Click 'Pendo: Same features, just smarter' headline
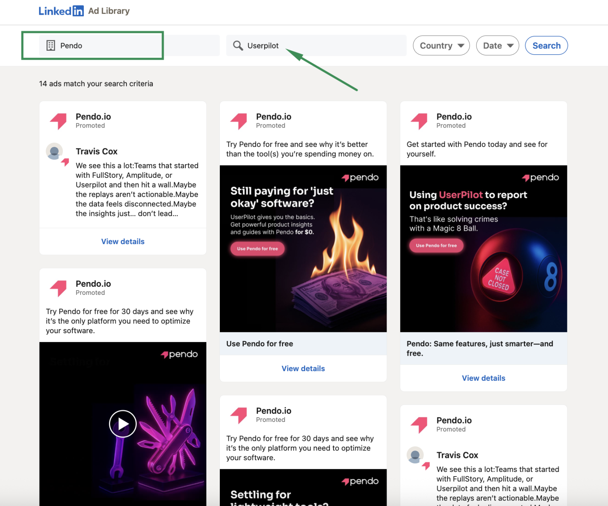Viewport: 608px width, 506px height. 480,348
